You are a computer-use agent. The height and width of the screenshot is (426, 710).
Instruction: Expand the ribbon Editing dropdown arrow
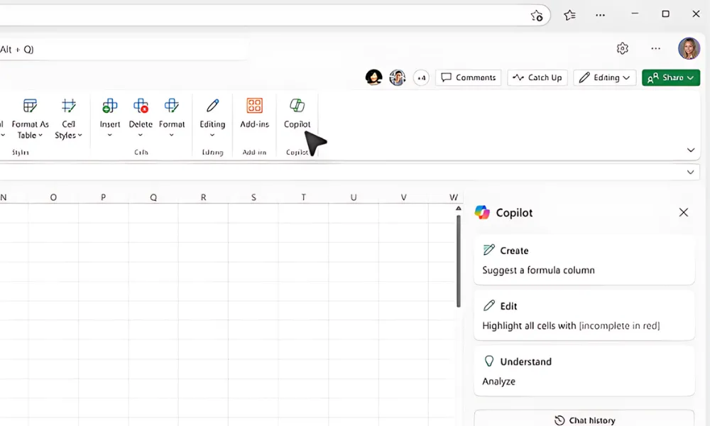pos(212,135)
